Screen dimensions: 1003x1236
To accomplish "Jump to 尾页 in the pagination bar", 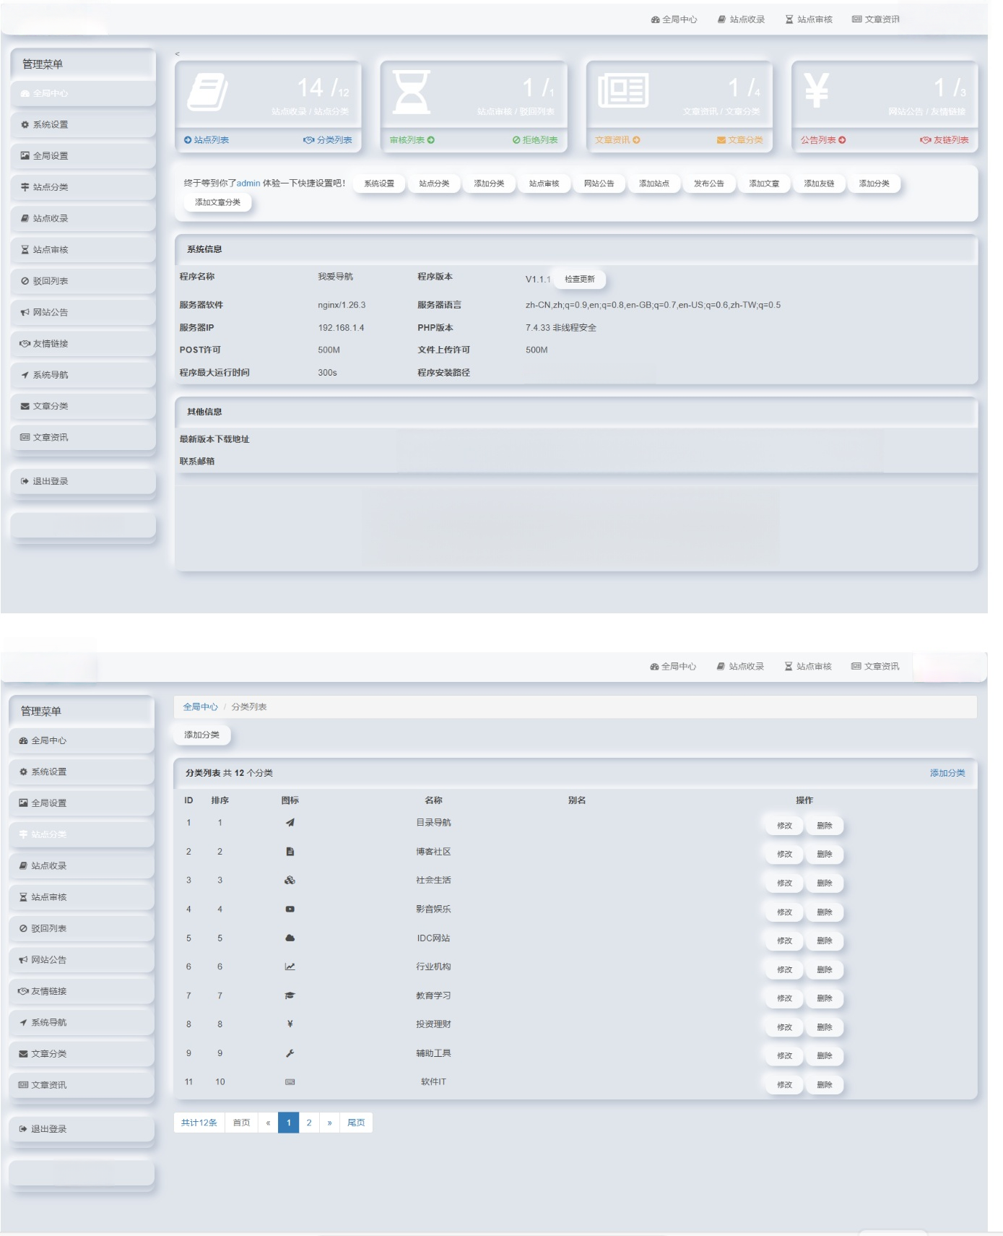I will 356,1123.
